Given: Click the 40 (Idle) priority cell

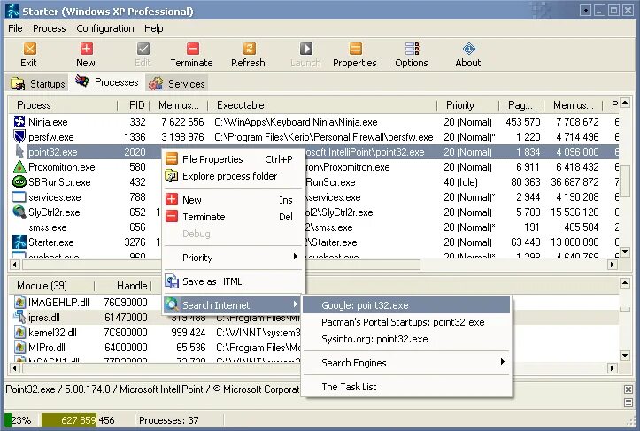Looking at the screenshot, I should click(461, 182).
